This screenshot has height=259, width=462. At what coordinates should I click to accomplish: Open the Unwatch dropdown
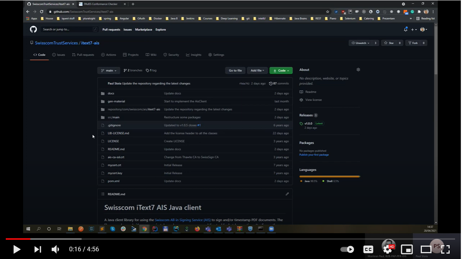[360, 43]
